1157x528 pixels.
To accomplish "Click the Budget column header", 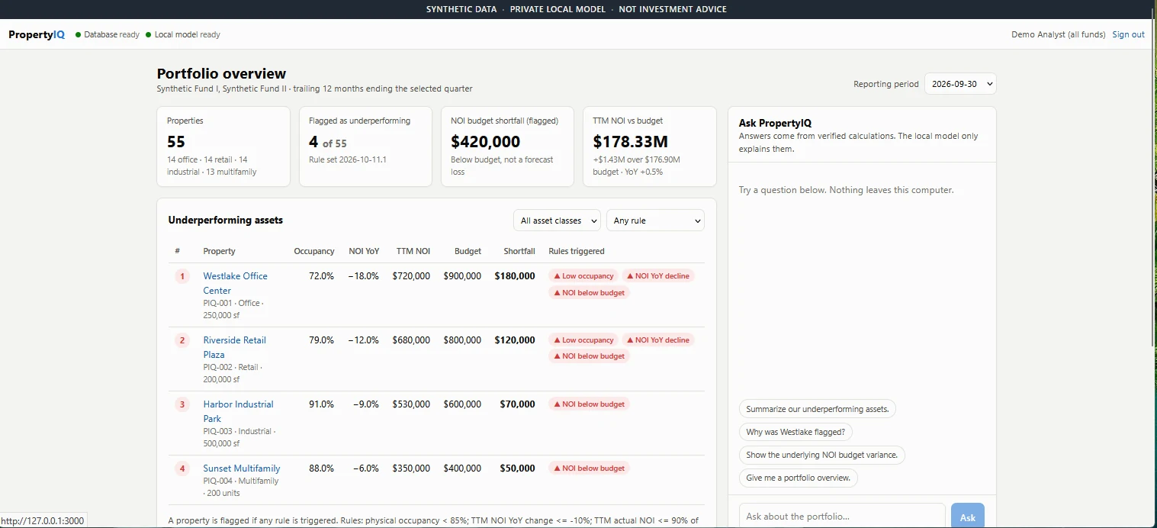I will 468,251.
